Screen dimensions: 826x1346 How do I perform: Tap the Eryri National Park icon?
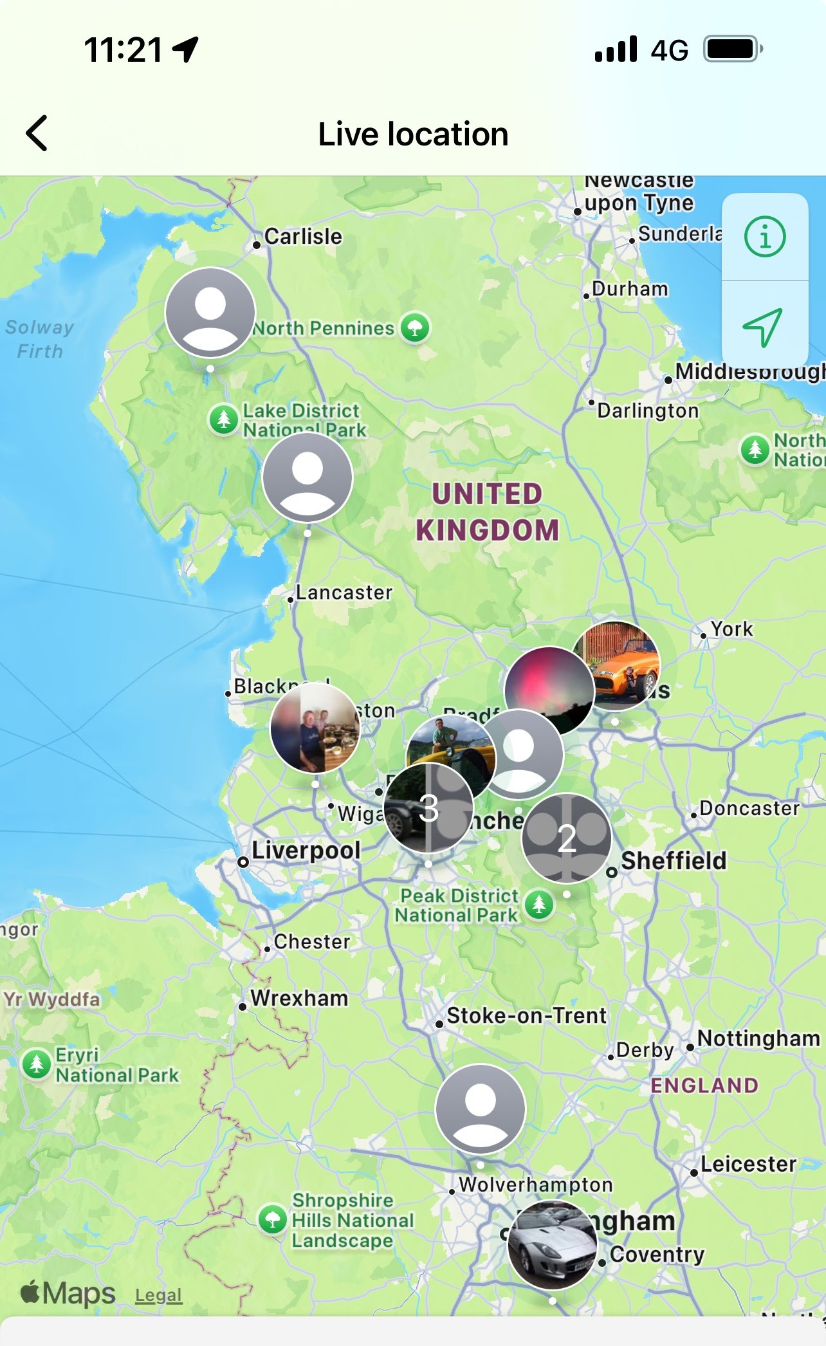(x=37, y=1064)
